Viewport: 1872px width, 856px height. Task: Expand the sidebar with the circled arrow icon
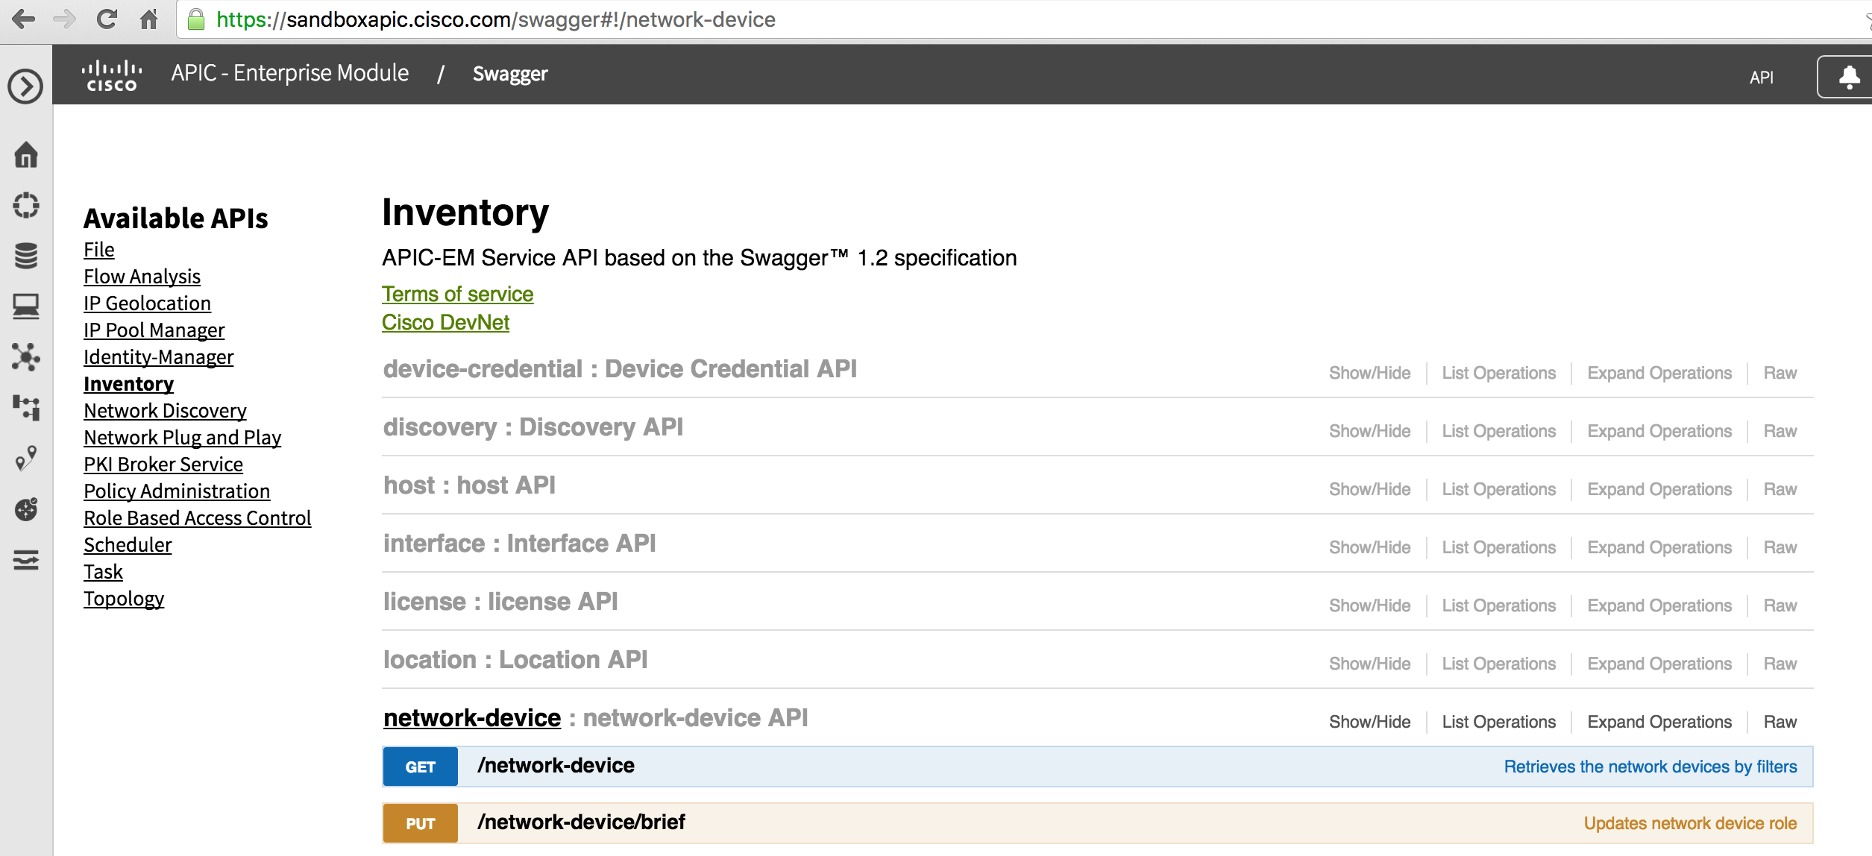click(25, 86)
